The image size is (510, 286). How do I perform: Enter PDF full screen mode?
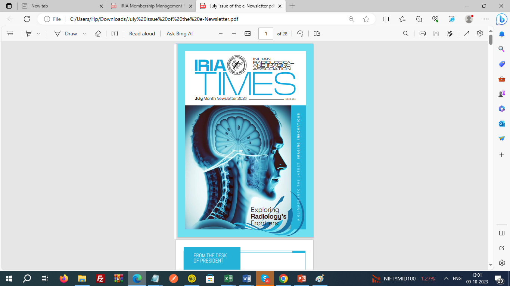click(x=466, y=34)
